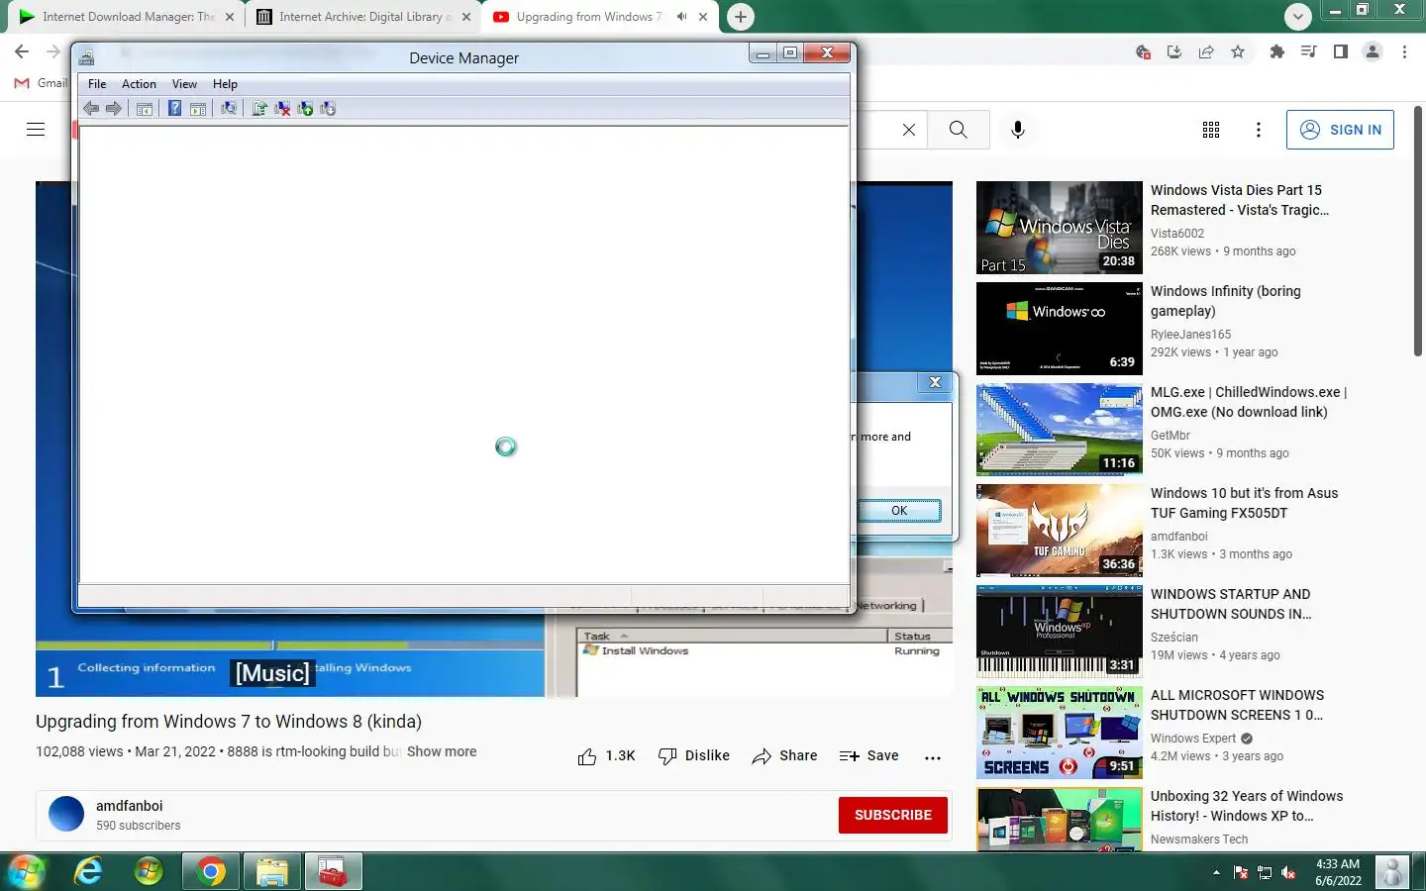
Task: Click the Uninstall device toolbar icon
Action: [282, 109]
